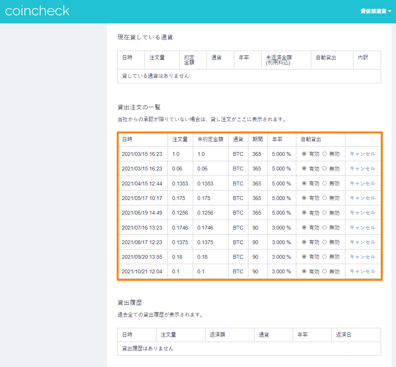Screen dimensions: 396x367
Task: Click BTC in the 2021/06/19 row
Action: click(x=238, y=213)
